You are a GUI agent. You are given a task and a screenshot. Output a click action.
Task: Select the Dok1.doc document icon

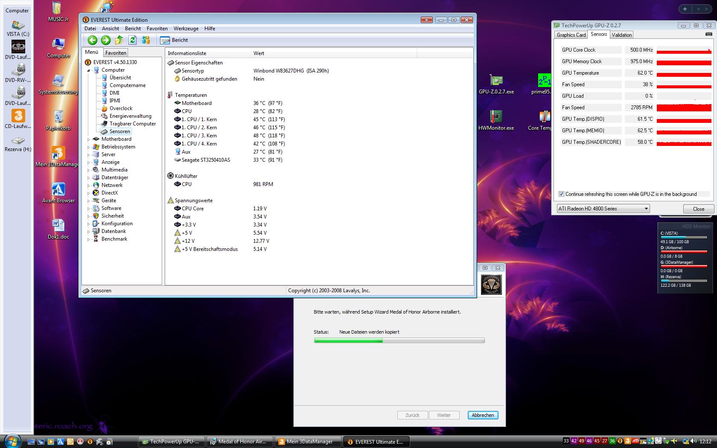[58, 229]
